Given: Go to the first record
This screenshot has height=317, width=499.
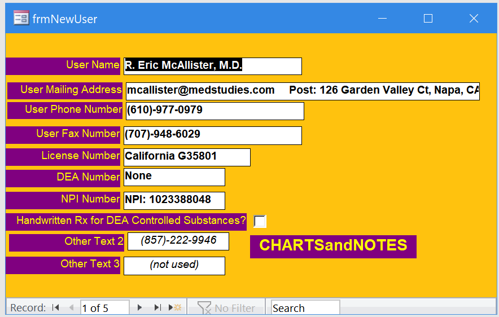Looking at the screenshot, I should (56, 307).
